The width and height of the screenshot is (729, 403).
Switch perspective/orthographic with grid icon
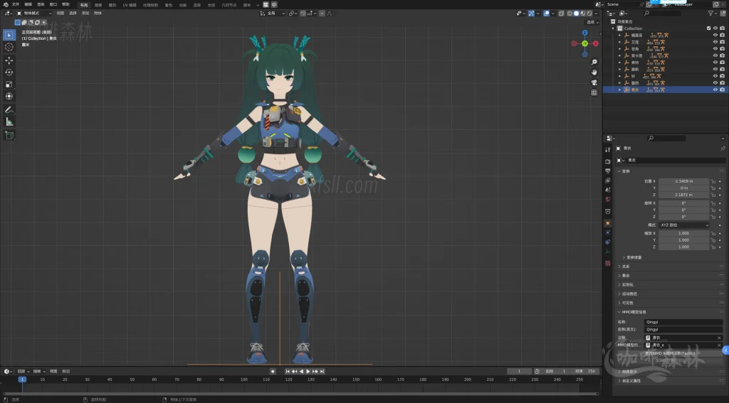coord(594,92)
